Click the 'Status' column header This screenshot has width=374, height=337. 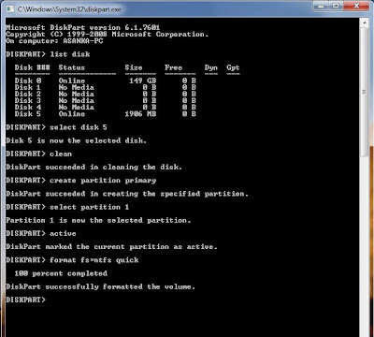72,67
